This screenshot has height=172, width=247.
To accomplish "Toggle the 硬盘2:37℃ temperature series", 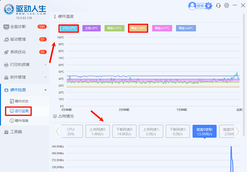I will tap(162, 28).
